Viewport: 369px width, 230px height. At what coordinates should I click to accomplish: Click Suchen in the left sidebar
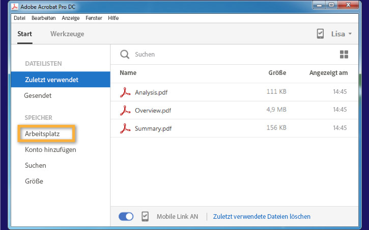click(x=36, y=165)
